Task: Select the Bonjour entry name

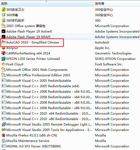Action: click(12, 48)
